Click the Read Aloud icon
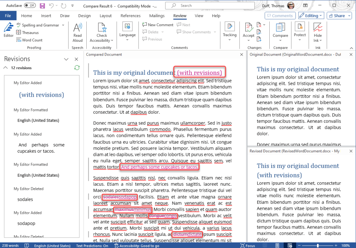Screen dimensions: 356x248 tap(78, 32)
